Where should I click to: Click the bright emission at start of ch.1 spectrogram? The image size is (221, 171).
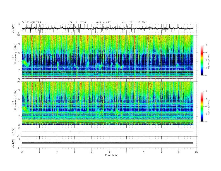(25, 63)
